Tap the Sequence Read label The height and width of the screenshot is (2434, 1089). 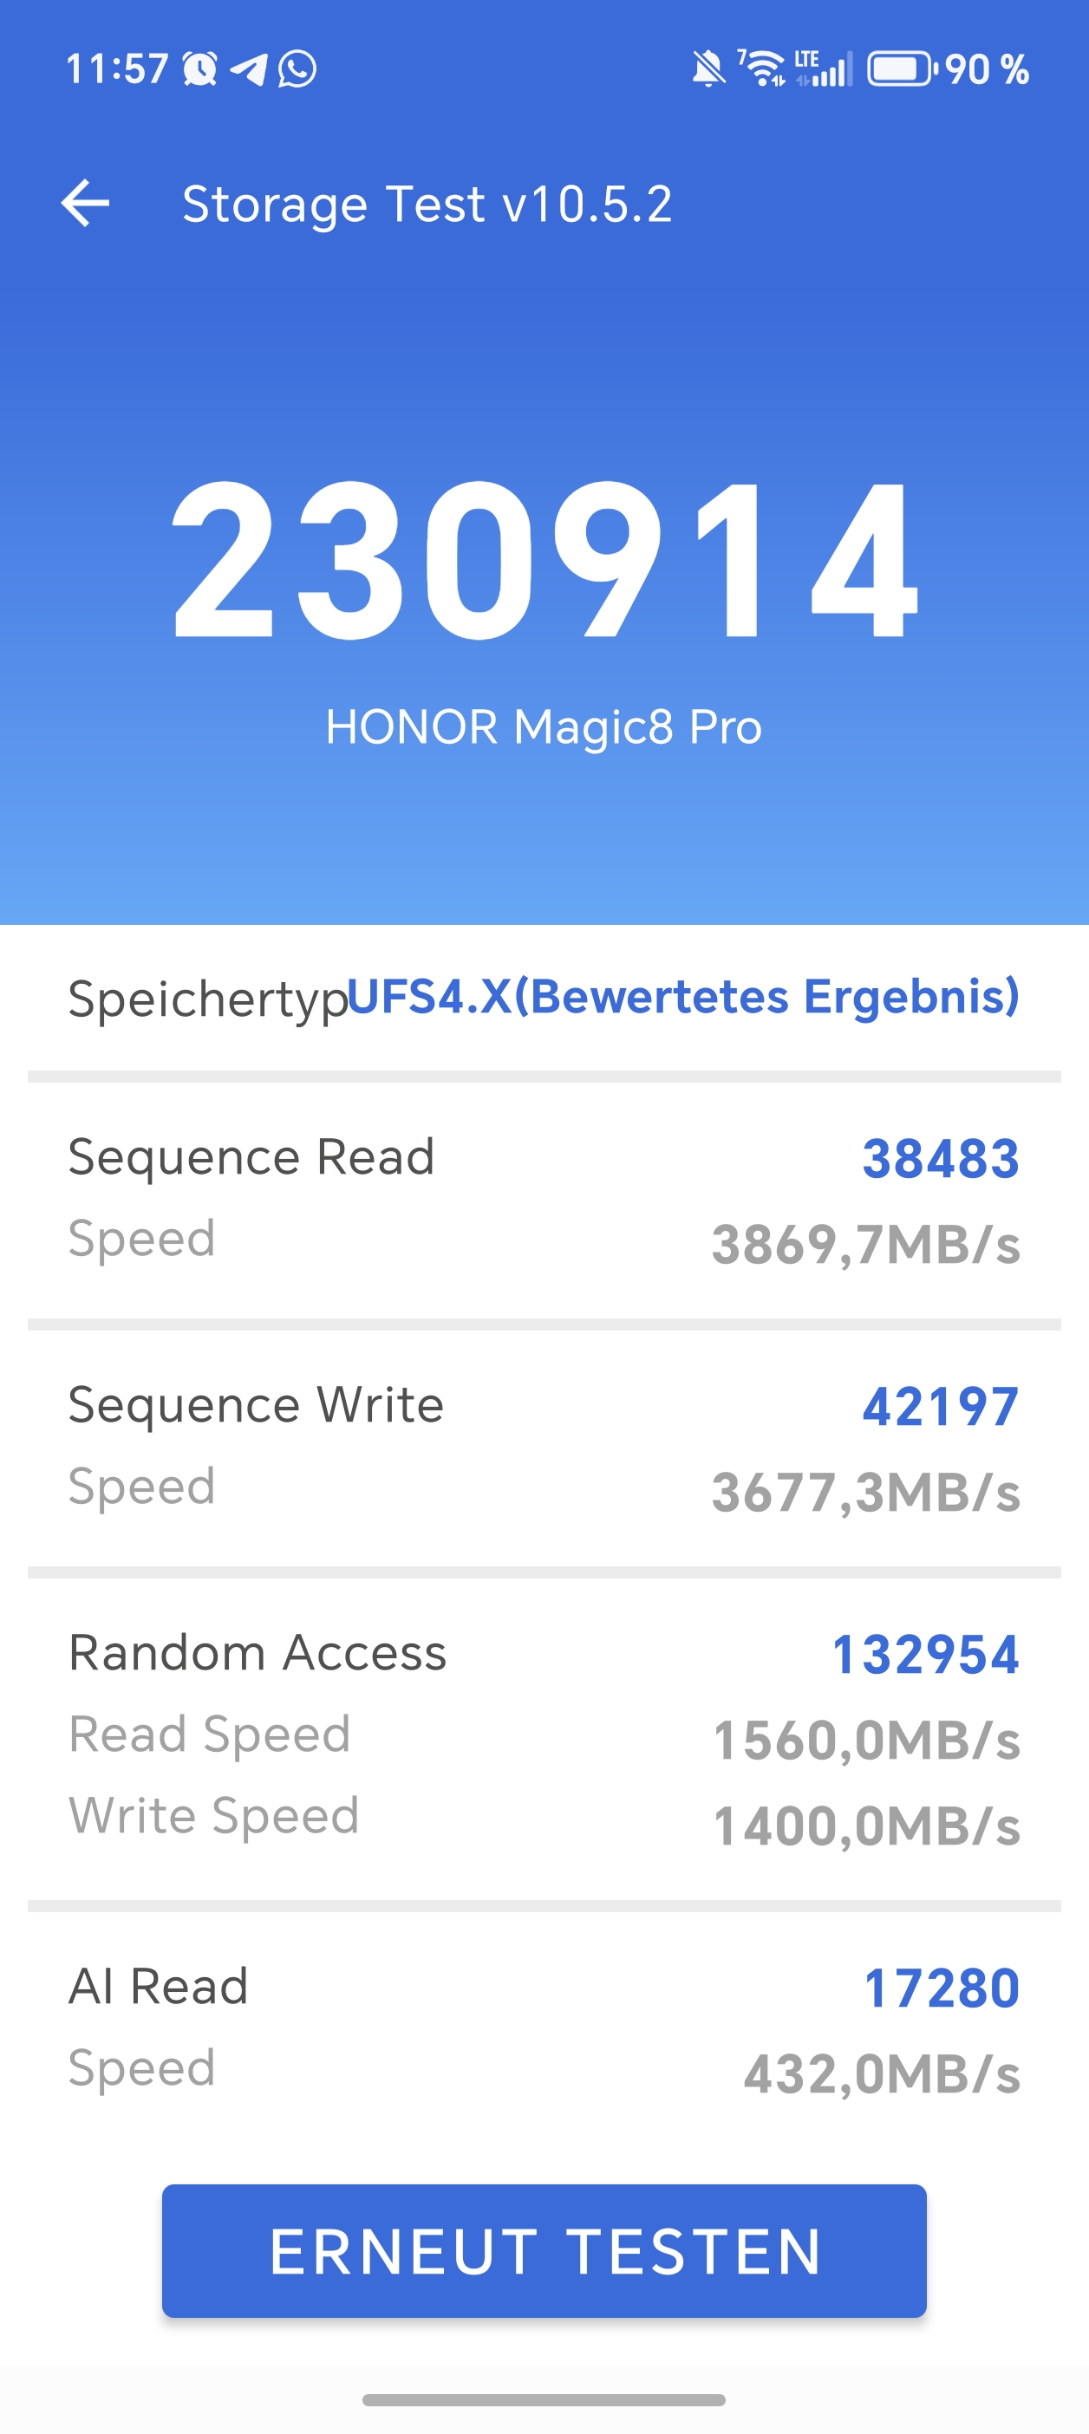(251, 1156)
